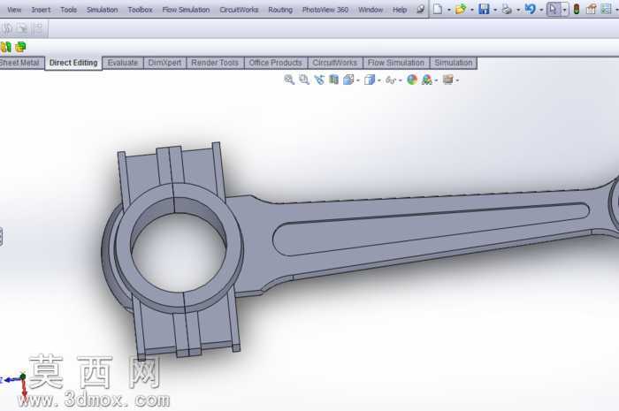Open the View menu

pos(14,10)
